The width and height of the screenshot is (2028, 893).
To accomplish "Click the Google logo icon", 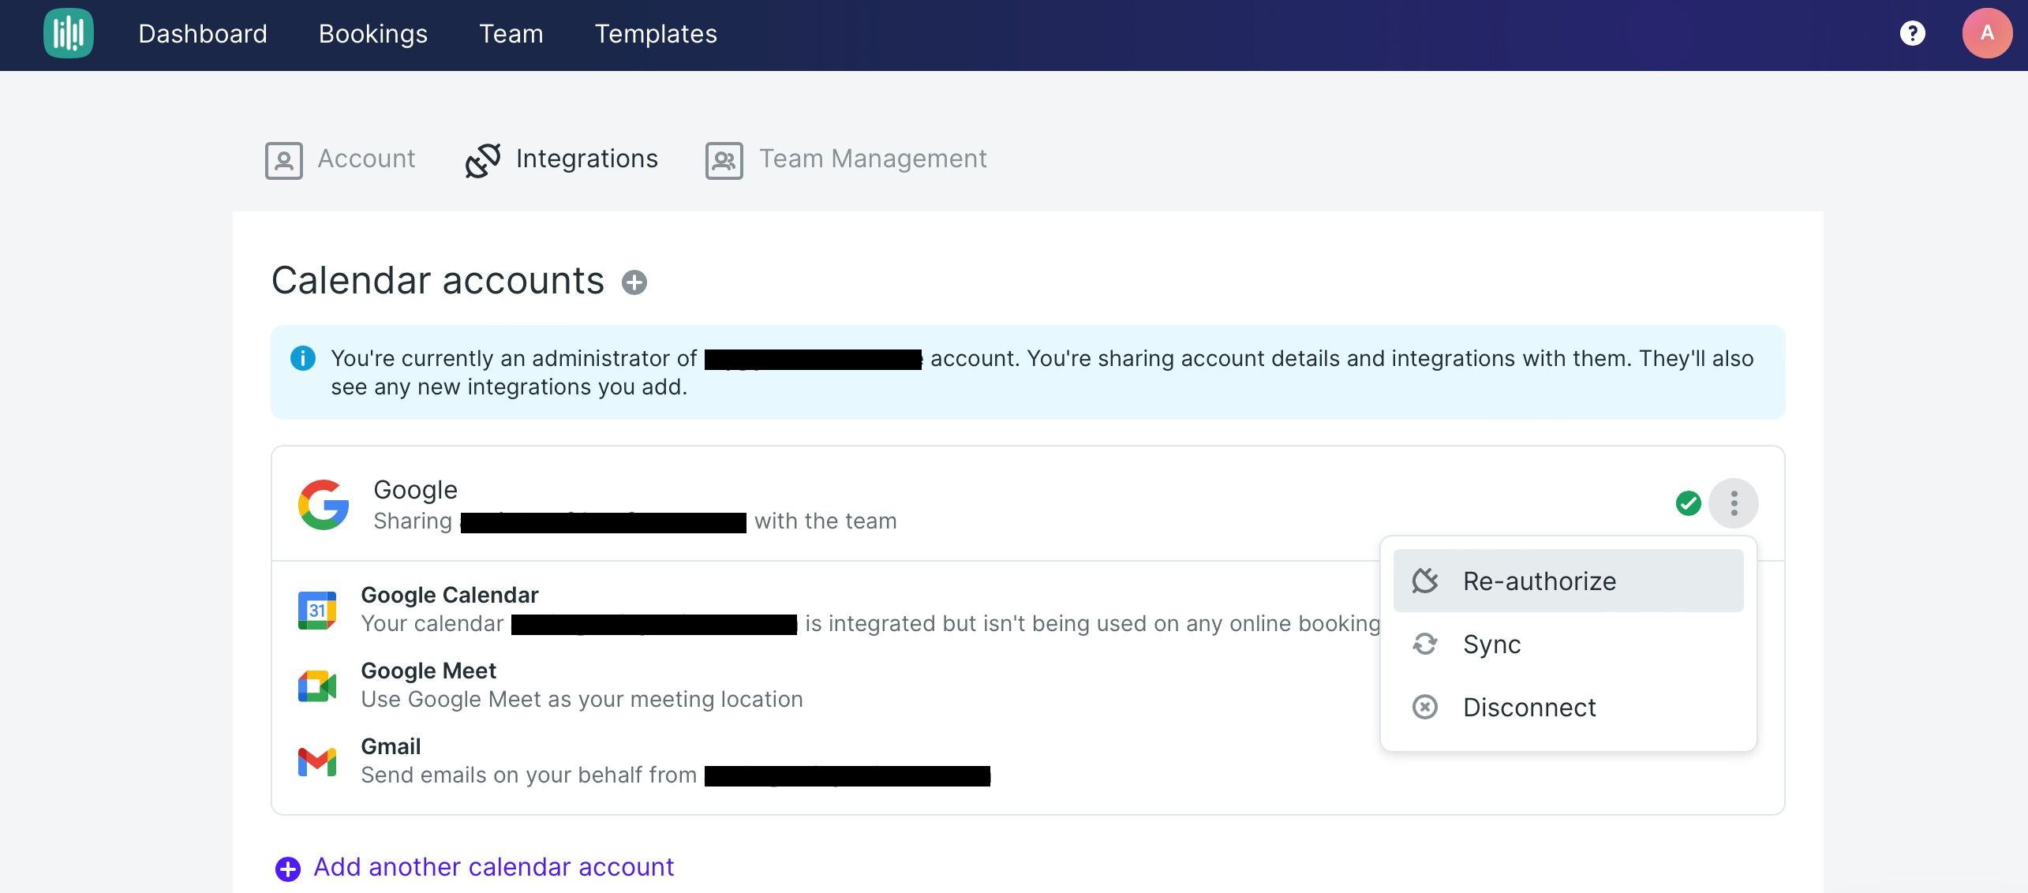I will (x=324, y=505).
